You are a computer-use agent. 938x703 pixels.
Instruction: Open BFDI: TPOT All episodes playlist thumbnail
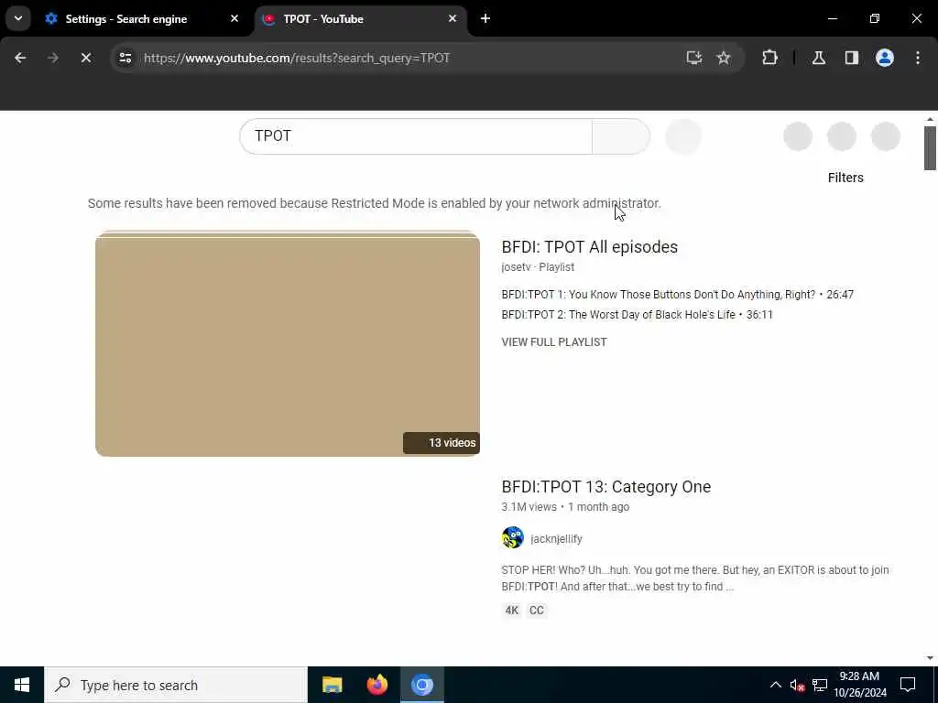coord(287,343)
